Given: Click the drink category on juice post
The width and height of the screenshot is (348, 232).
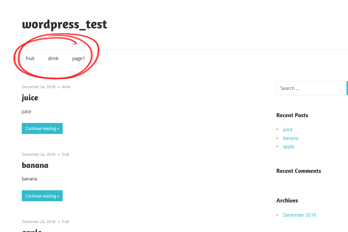Looking at the screenshot, I should [x=66, y=87].
